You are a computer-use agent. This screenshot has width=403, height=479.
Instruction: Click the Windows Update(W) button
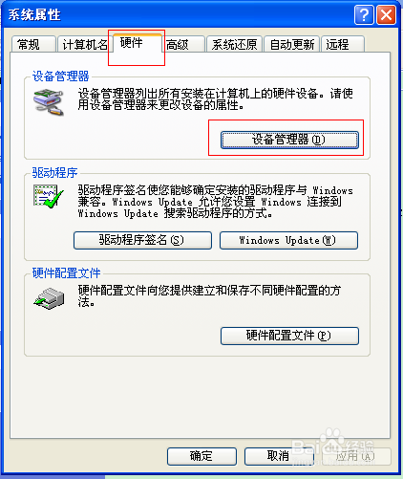tap(288, 240)
